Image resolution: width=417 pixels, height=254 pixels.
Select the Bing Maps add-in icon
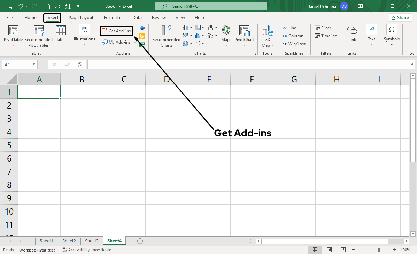pos(142,36)
